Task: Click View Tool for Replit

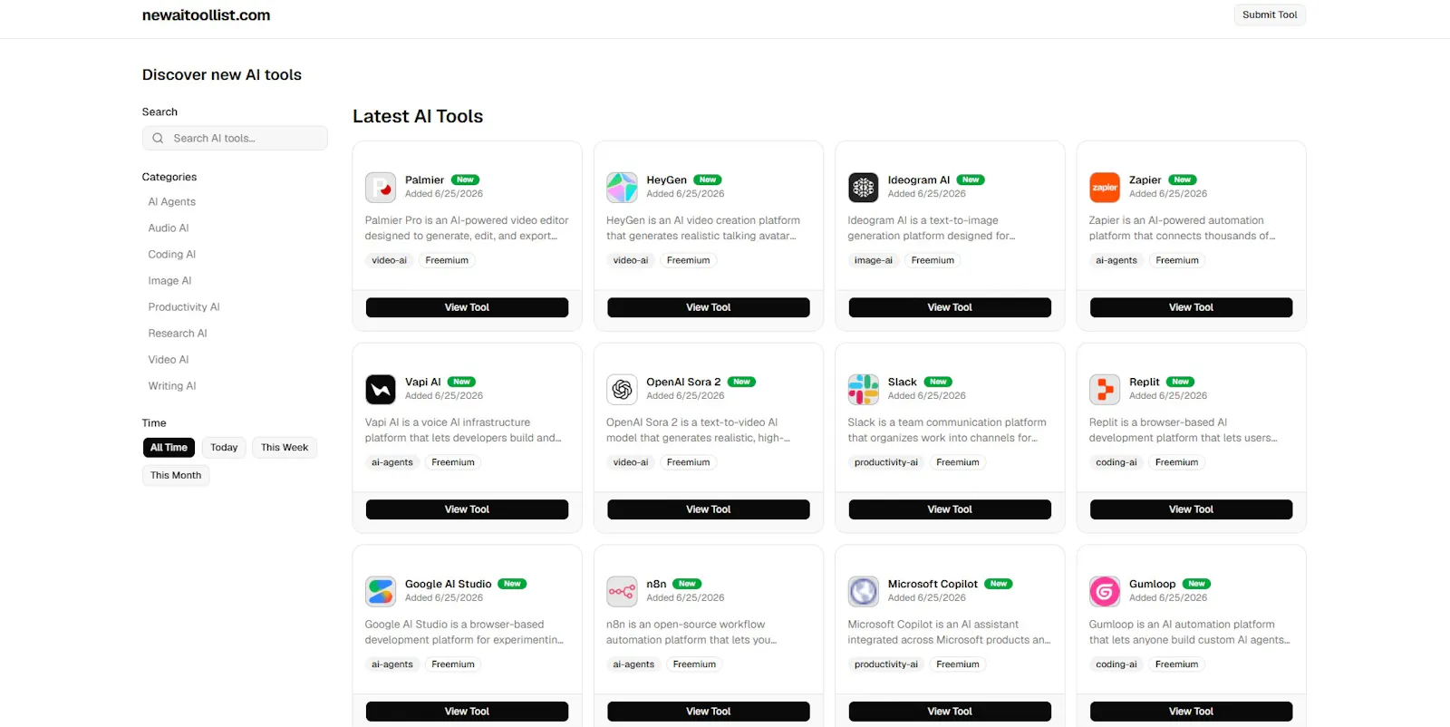Action: pos(1191,509)
